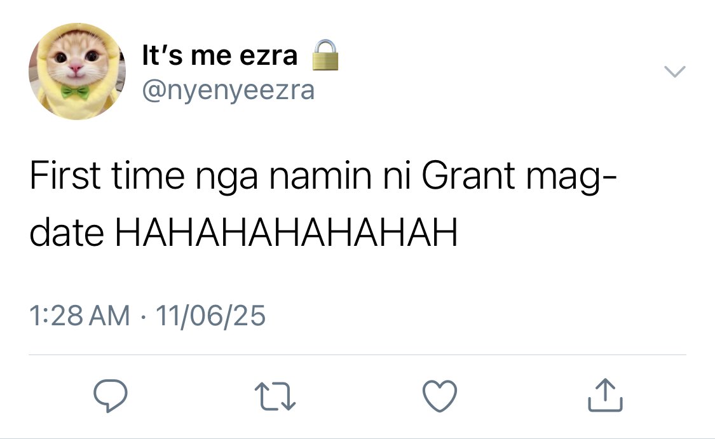Click the divider line under the timestamp
Screen dimensions: 715x439
(x=357, y=355)
